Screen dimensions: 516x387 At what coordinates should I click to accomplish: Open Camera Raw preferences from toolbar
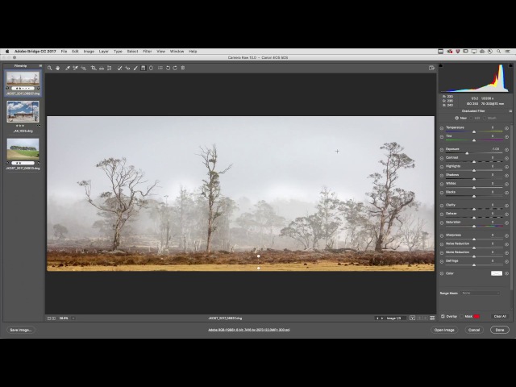(x=160, y=68)
